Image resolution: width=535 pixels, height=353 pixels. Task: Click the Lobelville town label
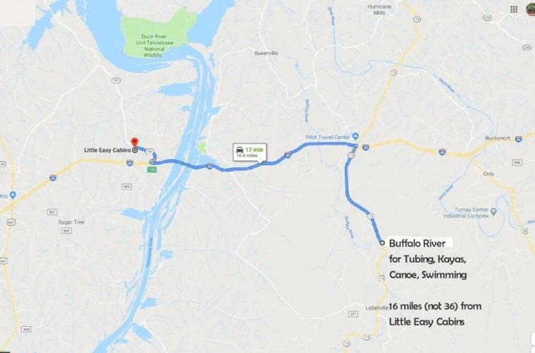[x=377, y=308]
